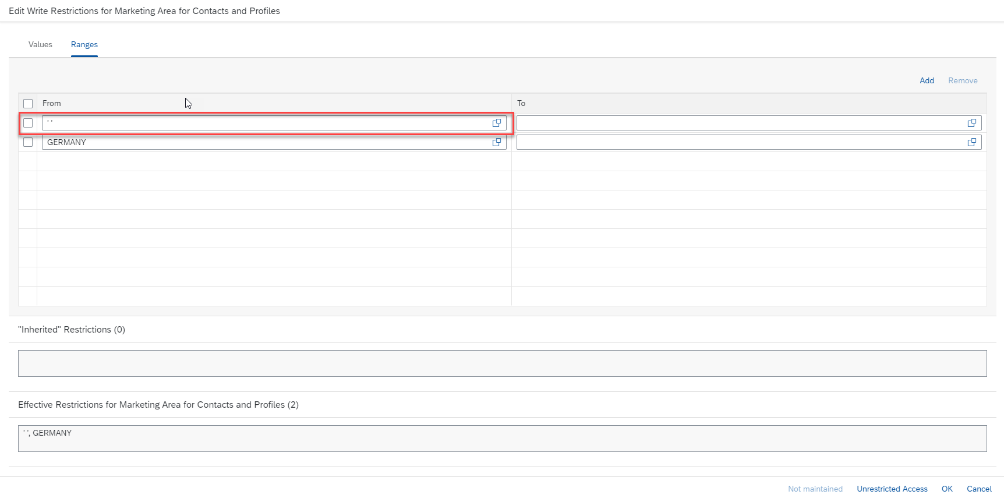This screenshot has width=1004, height=498.
Task: Open value help for the GERMANY row To field
Action: click(x=972, y=142)
